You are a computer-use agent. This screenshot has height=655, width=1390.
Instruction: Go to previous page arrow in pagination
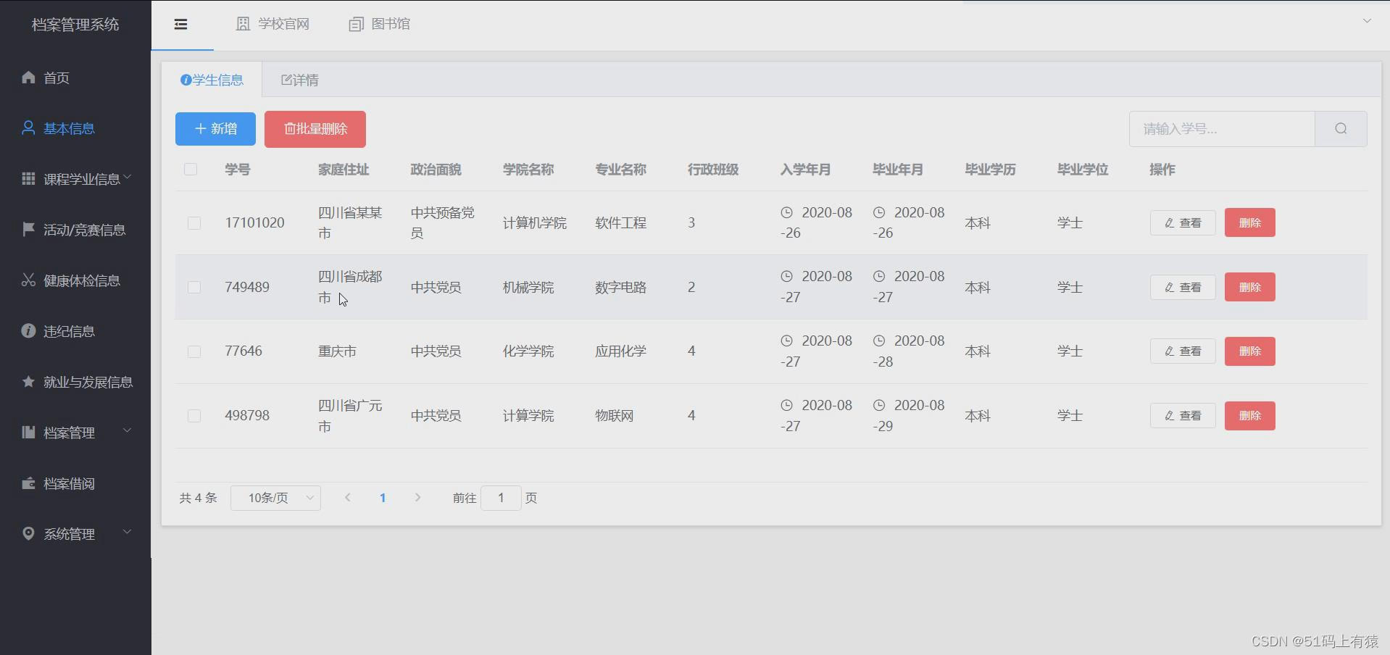click(348, 498)
